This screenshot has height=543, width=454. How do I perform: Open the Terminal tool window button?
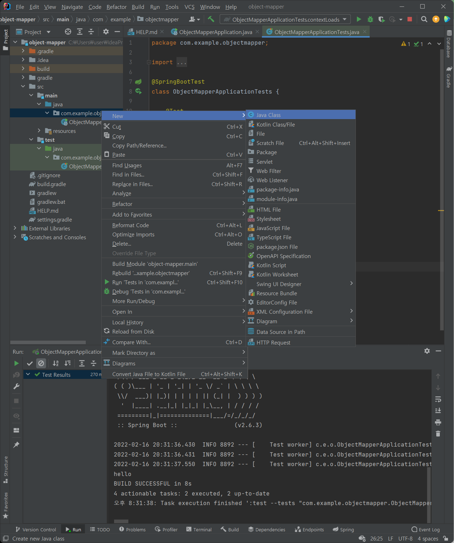pyautogui.click(x=199, y=529)
